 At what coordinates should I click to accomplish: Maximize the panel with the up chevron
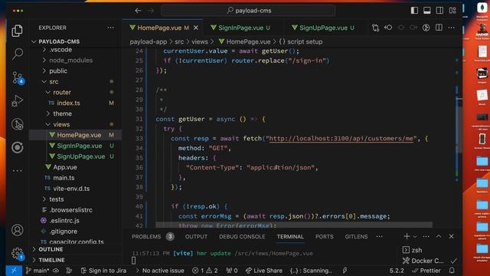tap(439, 236)
